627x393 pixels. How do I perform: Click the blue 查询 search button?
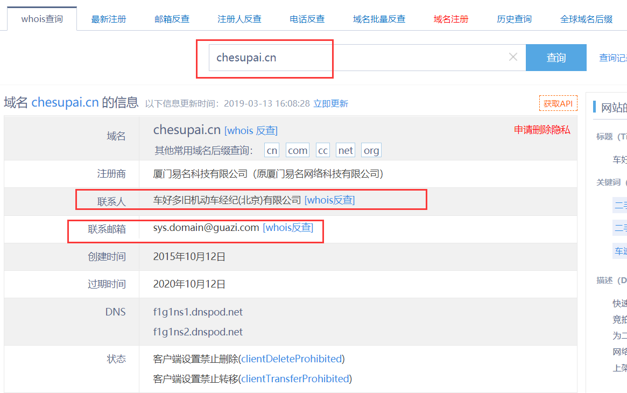556,58
